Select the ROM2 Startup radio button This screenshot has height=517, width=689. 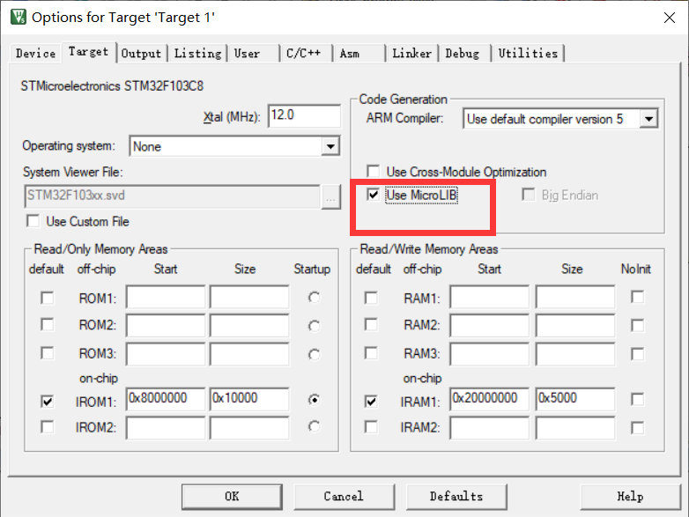[314, 326]
